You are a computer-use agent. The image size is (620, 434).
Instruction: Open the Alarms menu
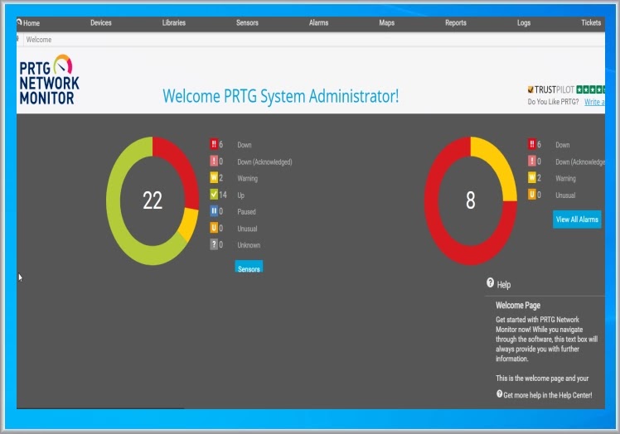tap(318, 23)
